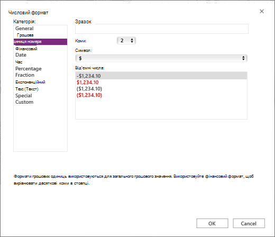
Task: Click the Зразок sample preview field
Action: click(x=162, y=29)
